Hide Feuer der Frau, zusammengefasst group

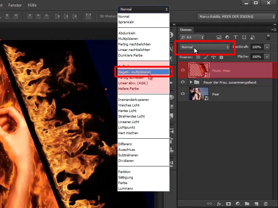pos(183,82)
